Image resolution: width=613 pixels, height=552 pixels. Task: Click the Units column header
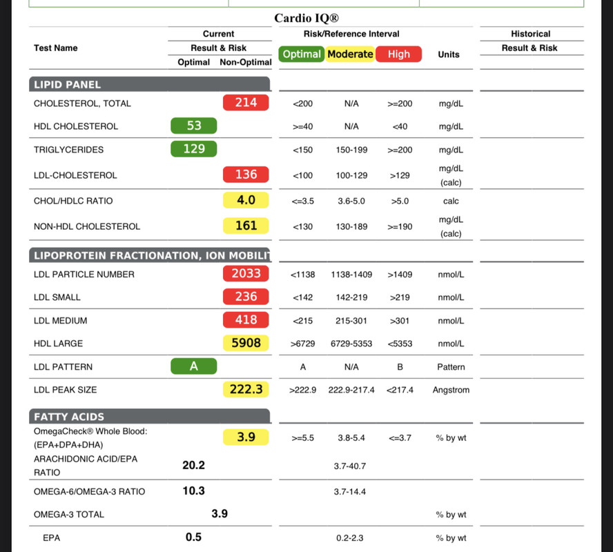coord(449,55)
